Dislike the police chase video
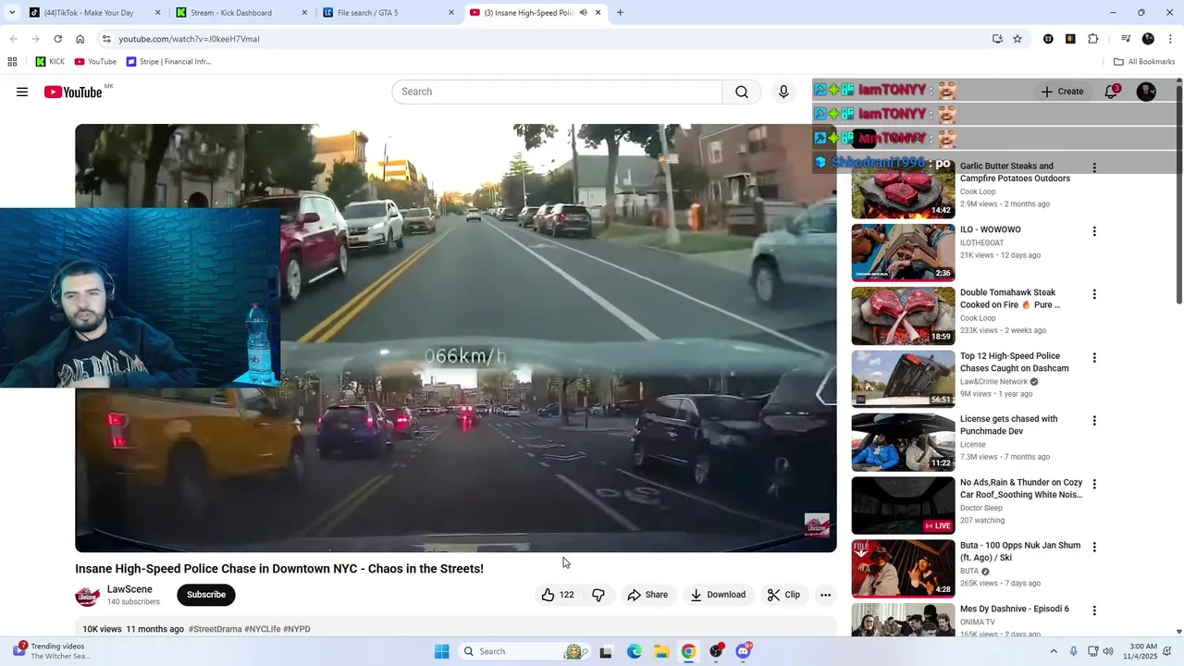 click(598, 595)
